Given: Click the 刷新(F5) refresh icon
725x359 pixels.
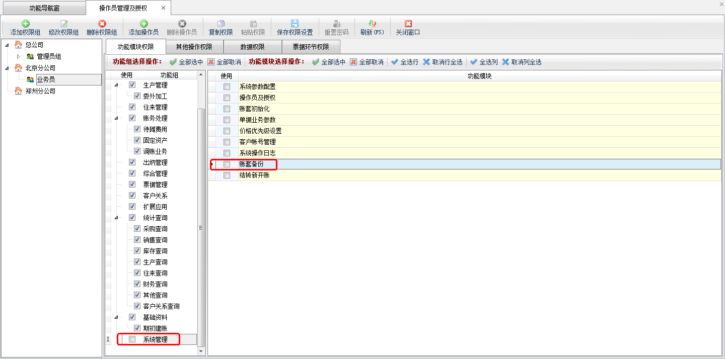Looking at the screenshot, I should [x=372, y=24].
